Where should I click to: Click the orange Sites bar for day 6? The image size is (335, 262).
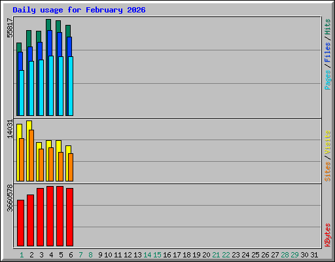[71, 167]
